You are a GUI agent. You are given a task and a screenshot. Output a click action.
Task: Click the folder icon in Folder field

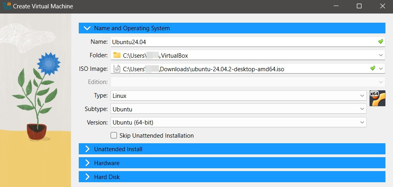click(x=117, y=55)
